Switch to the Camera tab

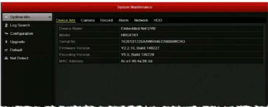pyautogui.click(x=88, y=20)
